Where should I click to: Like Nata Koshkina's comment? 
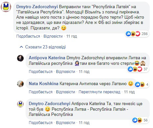coord(41,92)
